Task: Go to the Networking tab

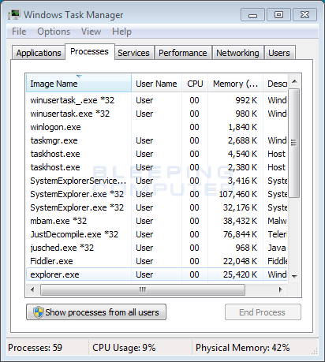Action: pyautogui.click(x=237, y=53)
